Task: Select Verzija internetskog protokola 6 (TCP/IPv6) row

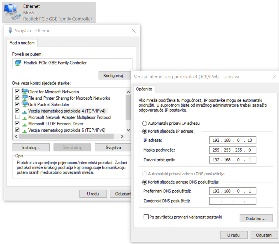Action: click(x=67, y=130)
